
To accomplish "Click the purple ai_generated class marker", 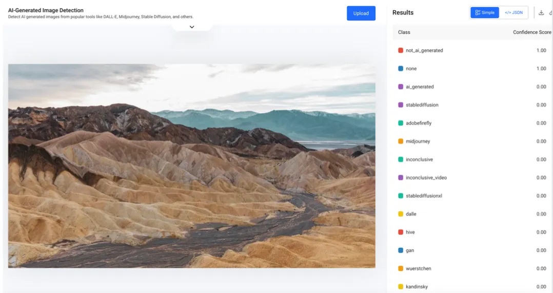I will (x=401, y=87).
